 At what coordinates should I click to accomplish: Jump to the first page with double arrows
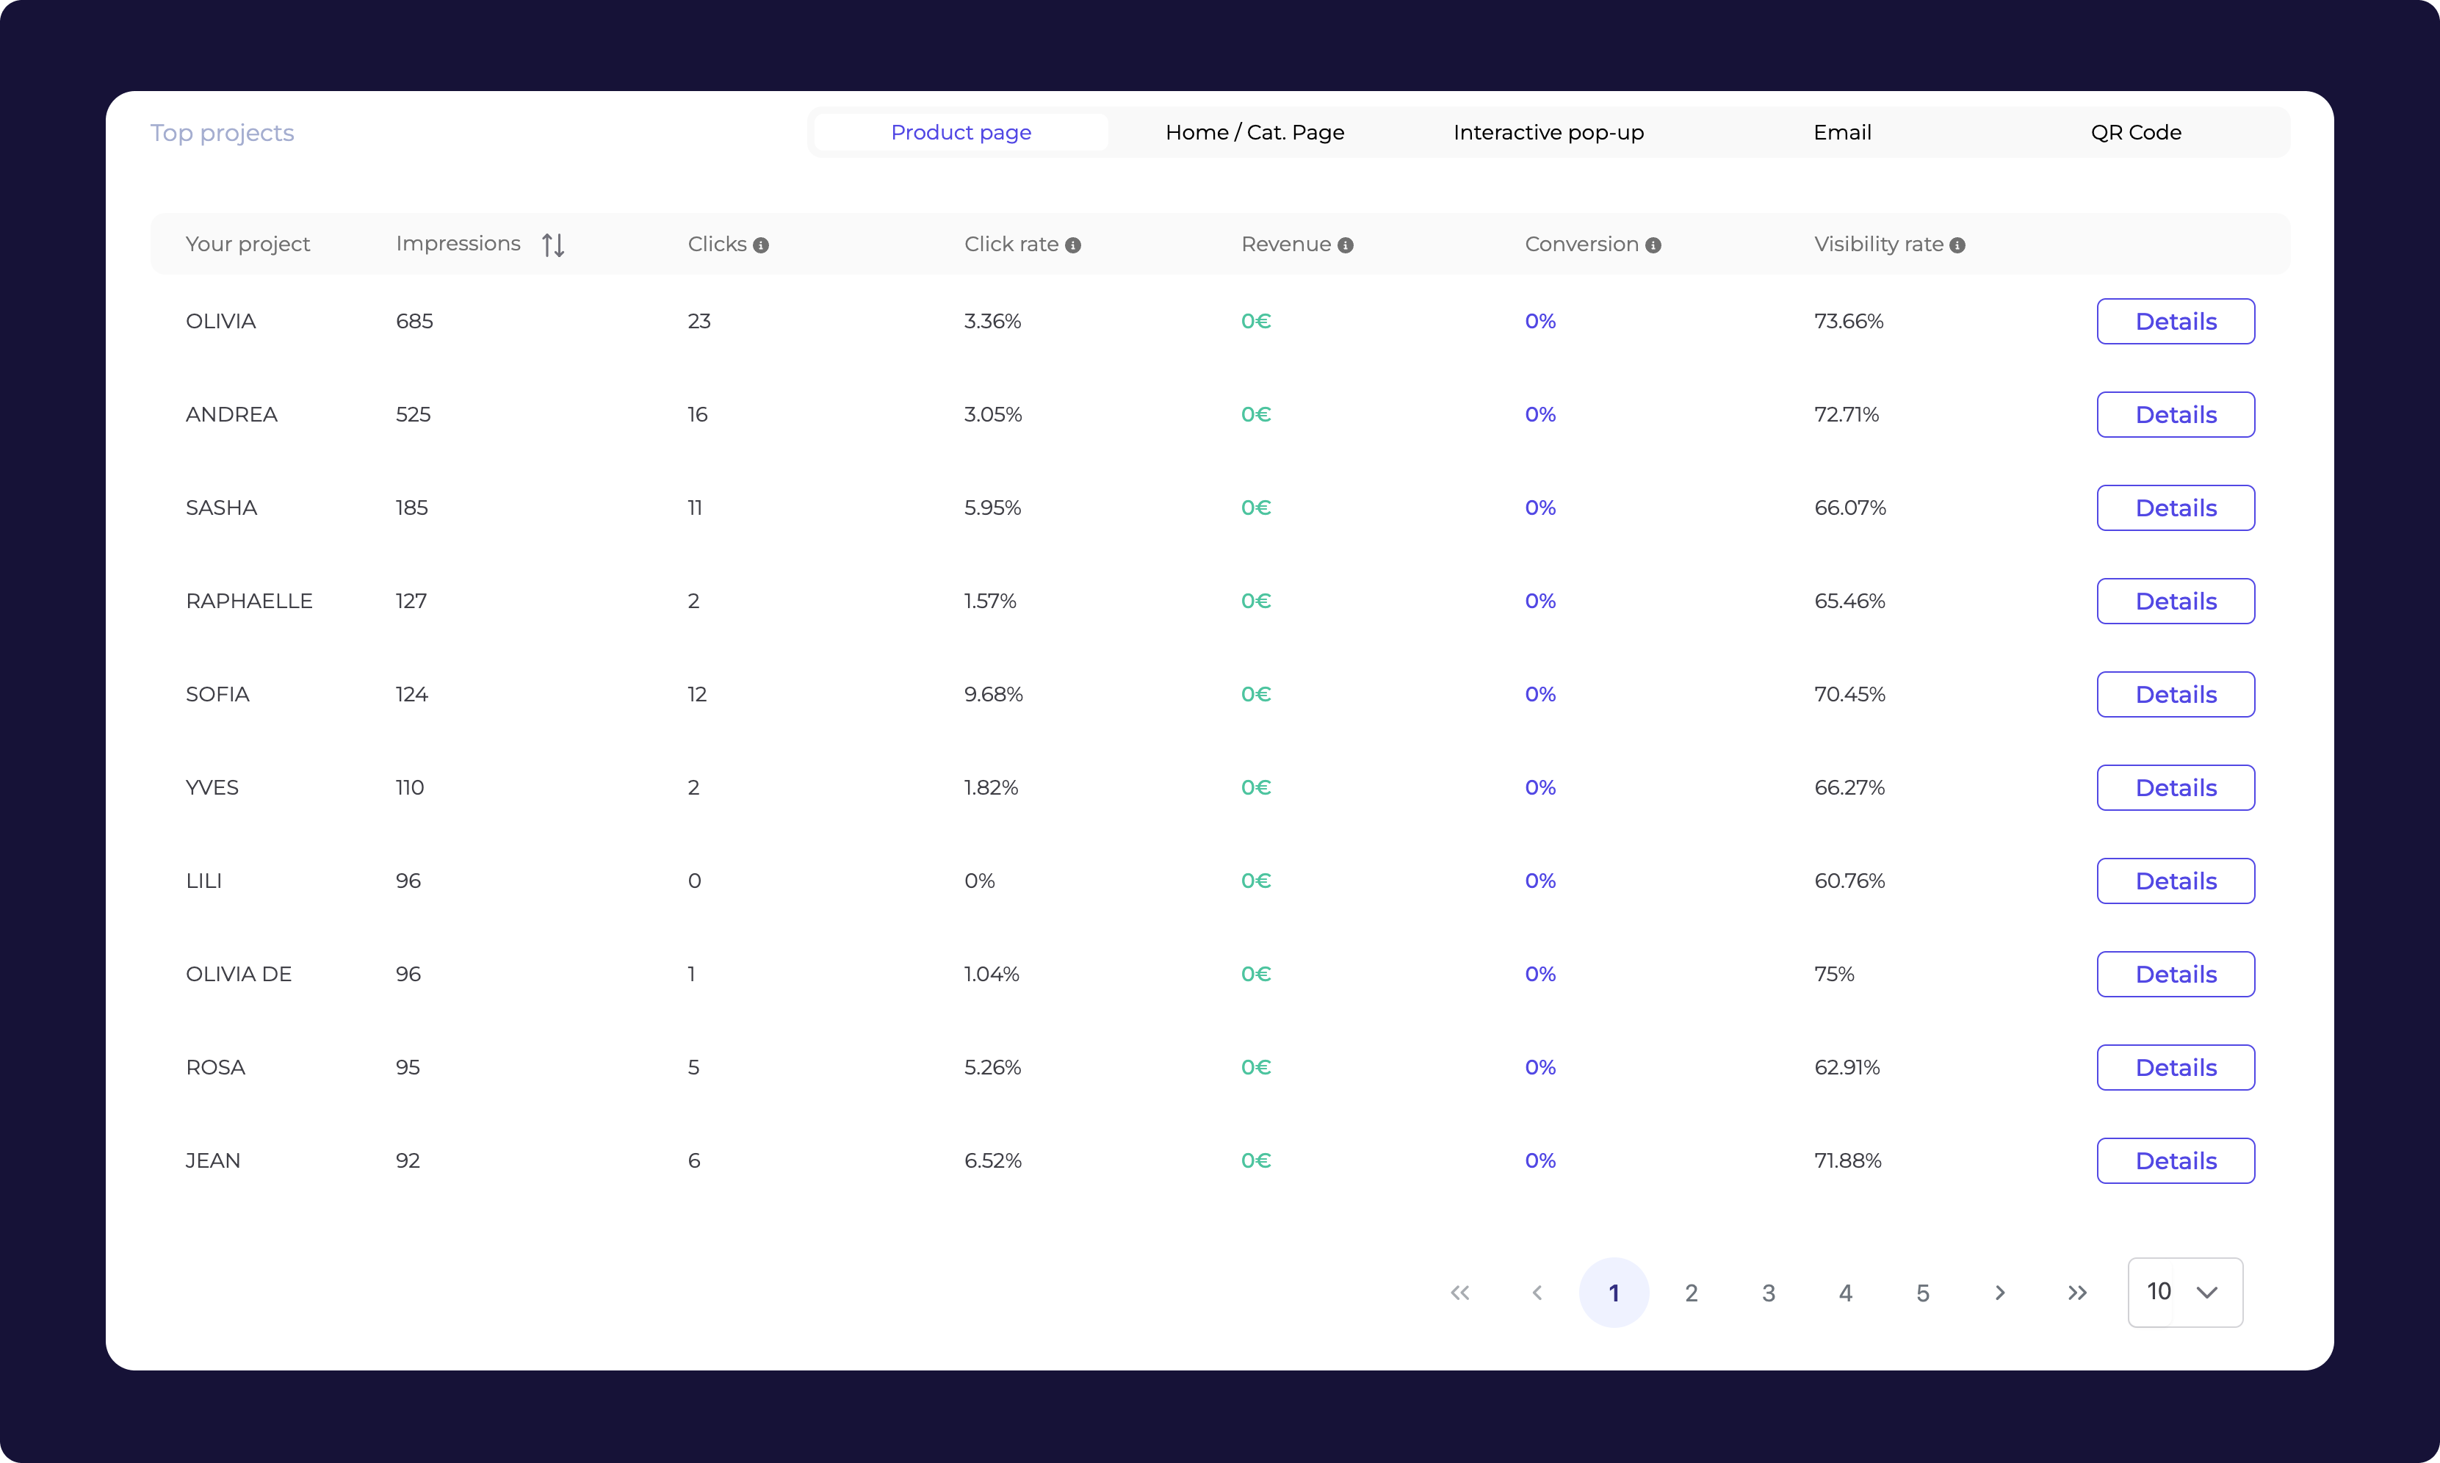point(1460,1293)
